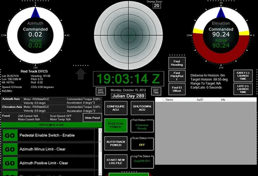Click the blue azimuth pointer on the dial

pos(35,13)
